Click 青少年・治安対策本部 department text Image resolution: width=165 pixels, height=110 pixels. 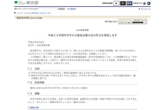coord(39,45)
